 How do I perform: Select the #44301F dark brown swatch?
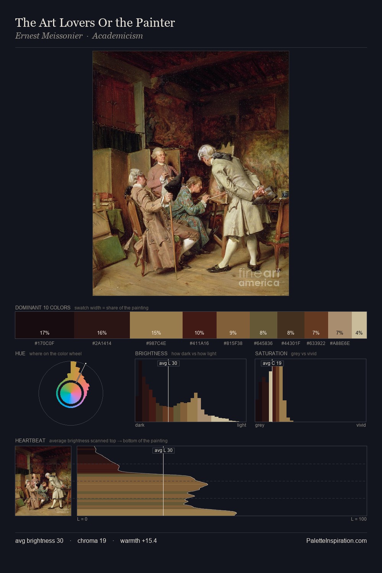point(291,325)
